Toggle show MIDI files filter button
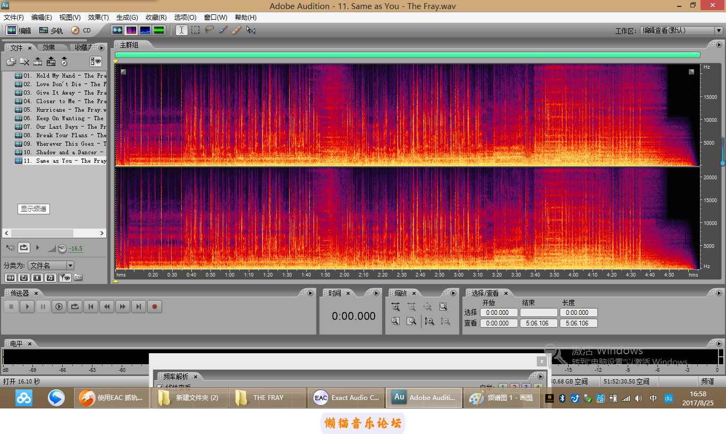The height and width of the screenshot is (434, 726). [50, 278]
